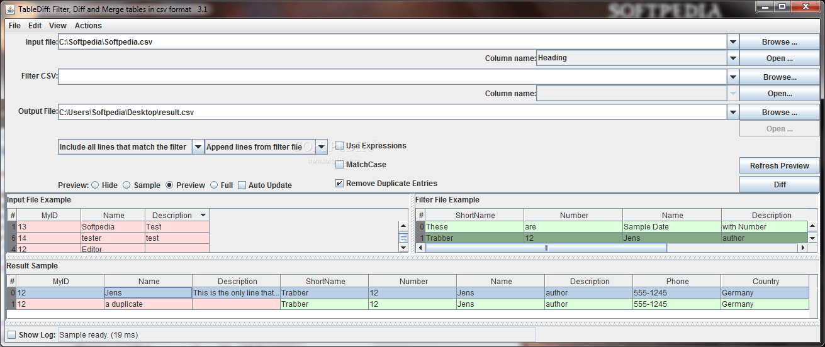This screenshot has width=825, height=347.
Task: Open the input file with Open button
Action: (x=780, y=58)
